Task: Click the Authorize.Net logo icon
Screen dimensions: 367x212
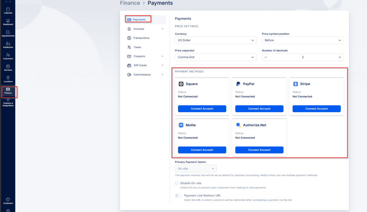Action: (x=238, y=125)
